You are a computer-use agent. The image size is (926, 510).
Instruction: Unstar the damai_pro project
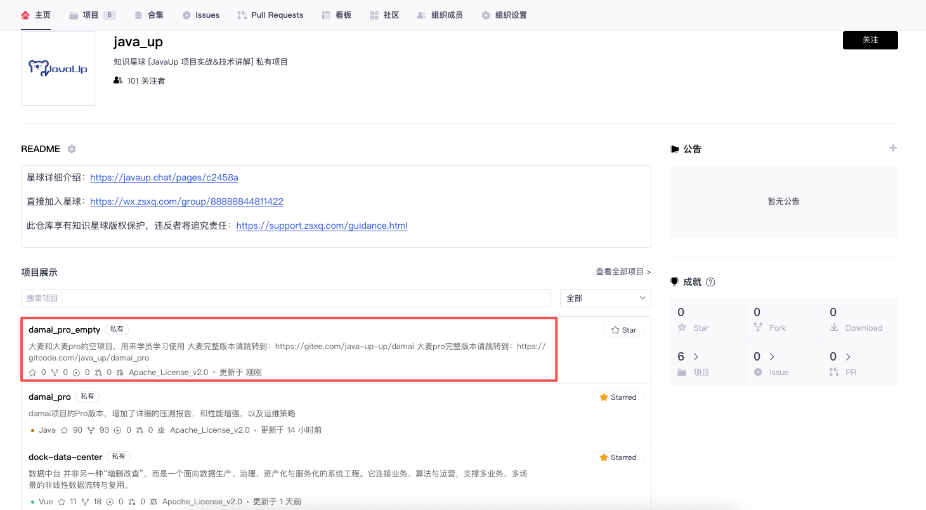coord(618,397)
